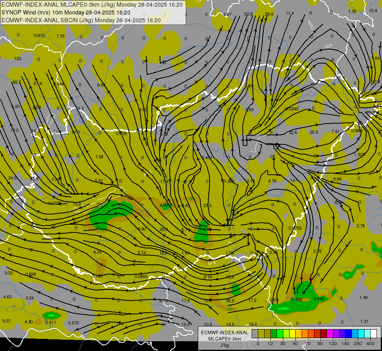Click the SBCIN header line

(x=81, y=20)
